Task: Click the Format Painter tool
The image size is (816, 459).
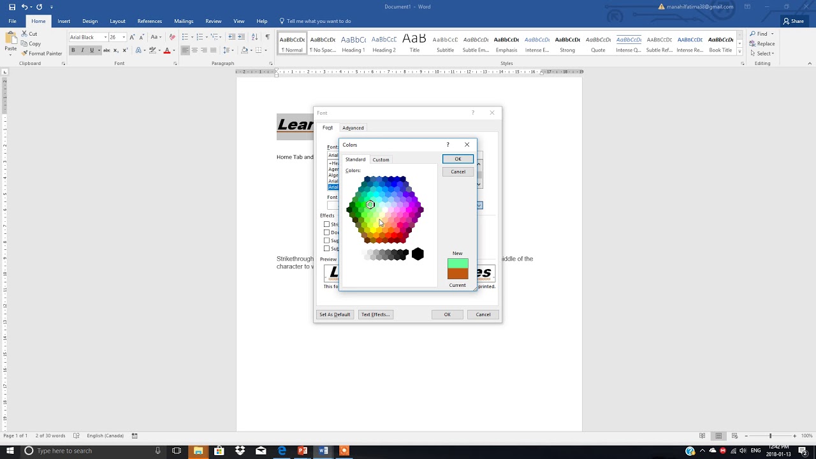Action: (41, 54)
